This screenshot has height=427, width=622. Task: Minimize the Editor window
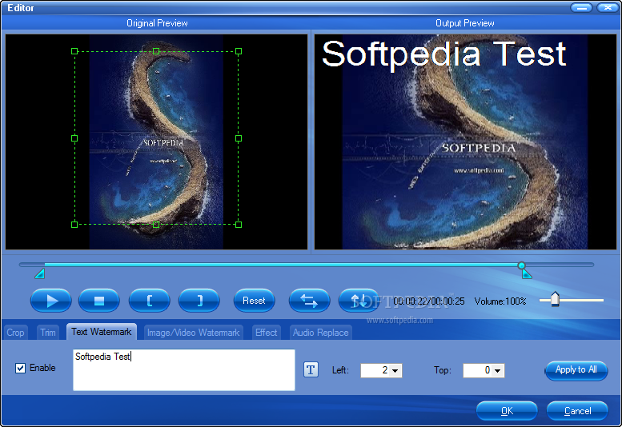(x=581, y=7)
